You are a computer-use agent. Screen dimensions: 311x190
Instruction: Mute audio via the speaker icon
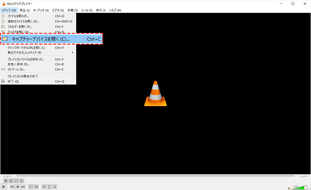[x=289, y=188]
